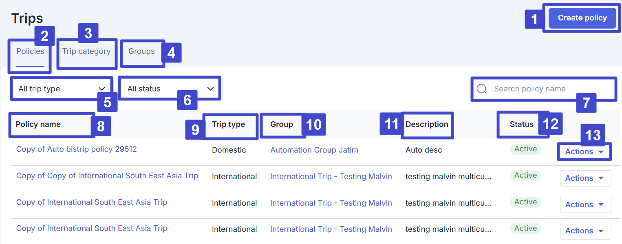Click the Description column header

click(x=427, y=124)
